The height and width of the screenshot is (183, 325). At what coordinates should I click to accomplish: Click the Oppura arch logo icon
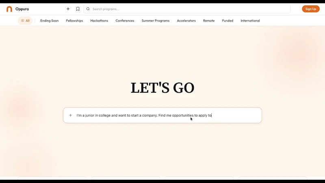tap(9, 9)
